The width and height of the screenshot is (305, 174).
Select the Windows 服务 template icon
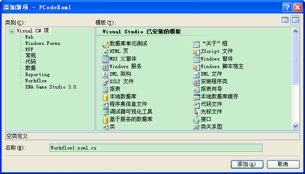105,67
